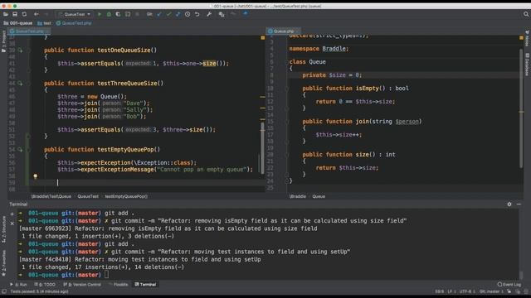Screen dimensions: 531x298
Task: Open the Structure tool window stripe
Action: click(x=3, y=229)
